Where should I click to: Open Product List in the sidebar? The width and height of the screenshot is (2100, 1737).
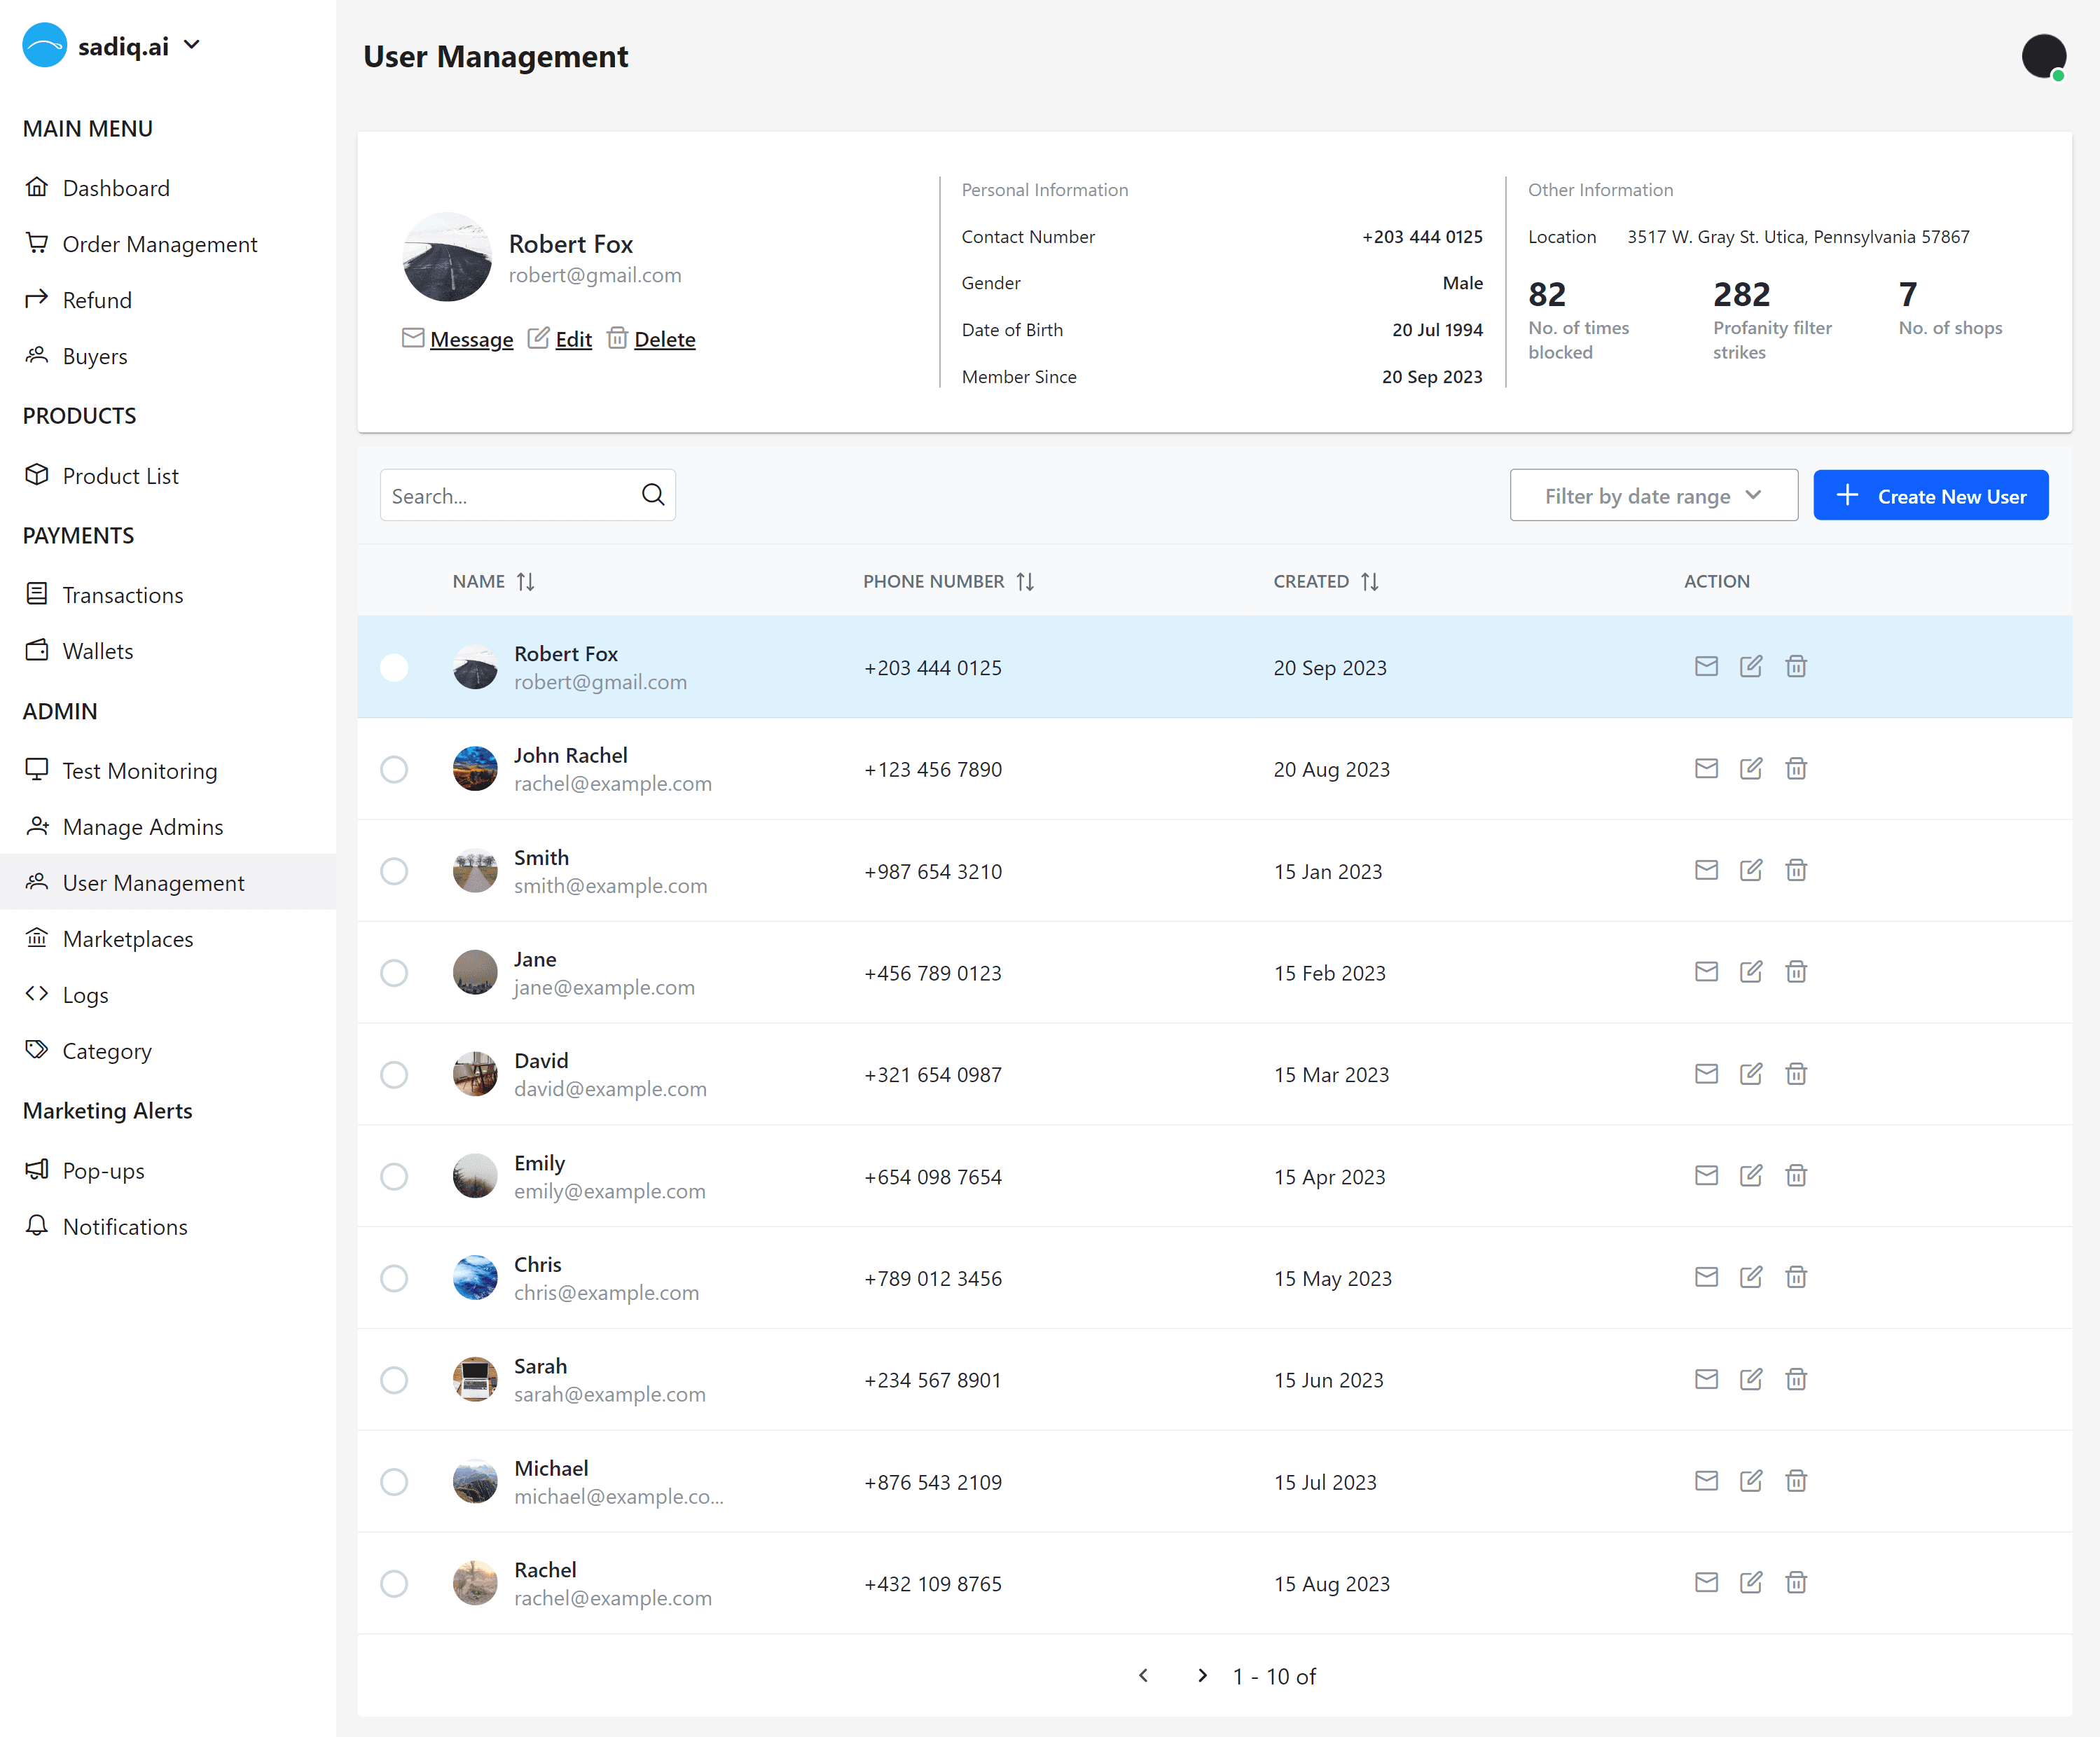(168, 476)
